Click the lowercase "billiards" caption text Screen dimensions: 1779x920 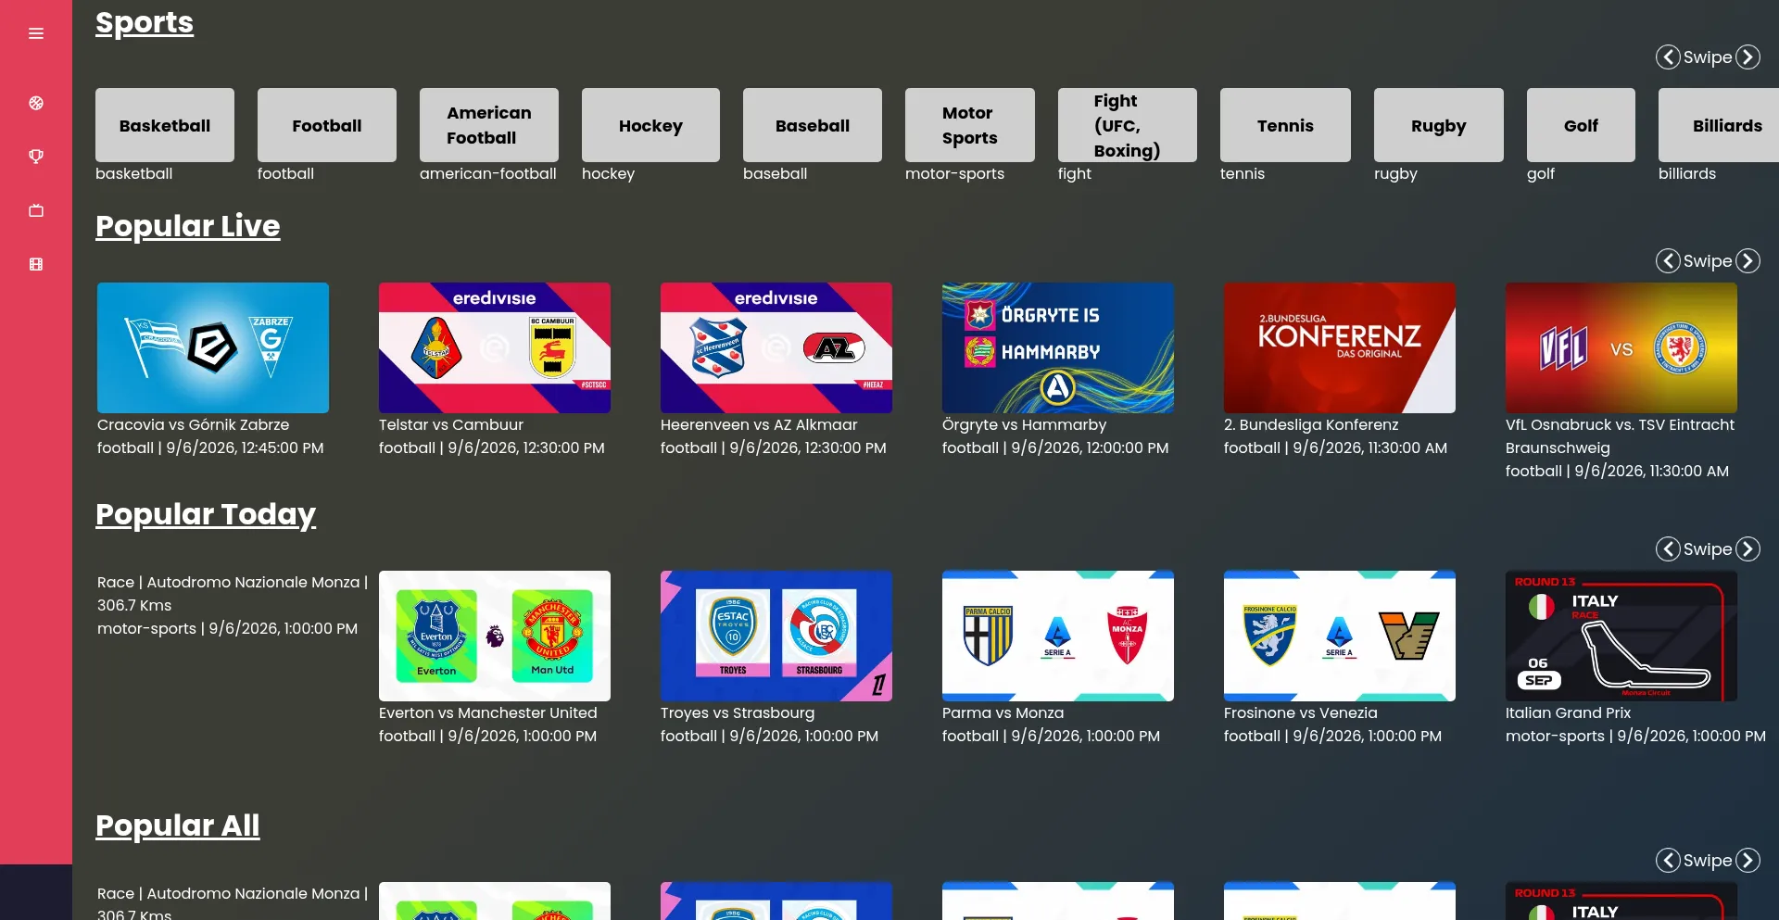[1687, 174]
